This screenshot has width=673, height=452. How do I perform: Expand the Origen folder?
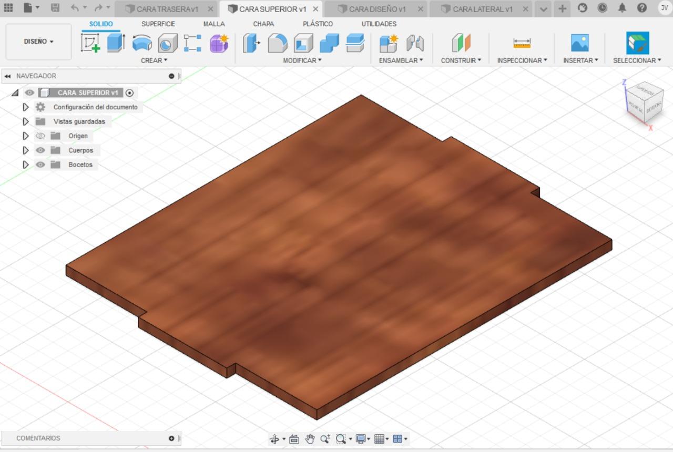25,136
